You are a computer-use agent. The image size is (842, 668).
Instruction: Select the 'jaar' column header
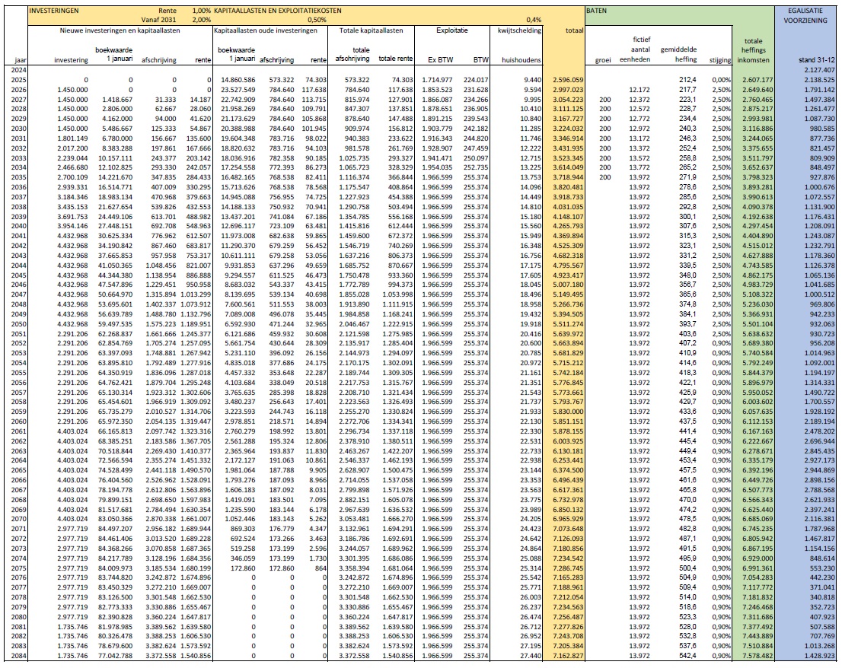pos(19,60)
